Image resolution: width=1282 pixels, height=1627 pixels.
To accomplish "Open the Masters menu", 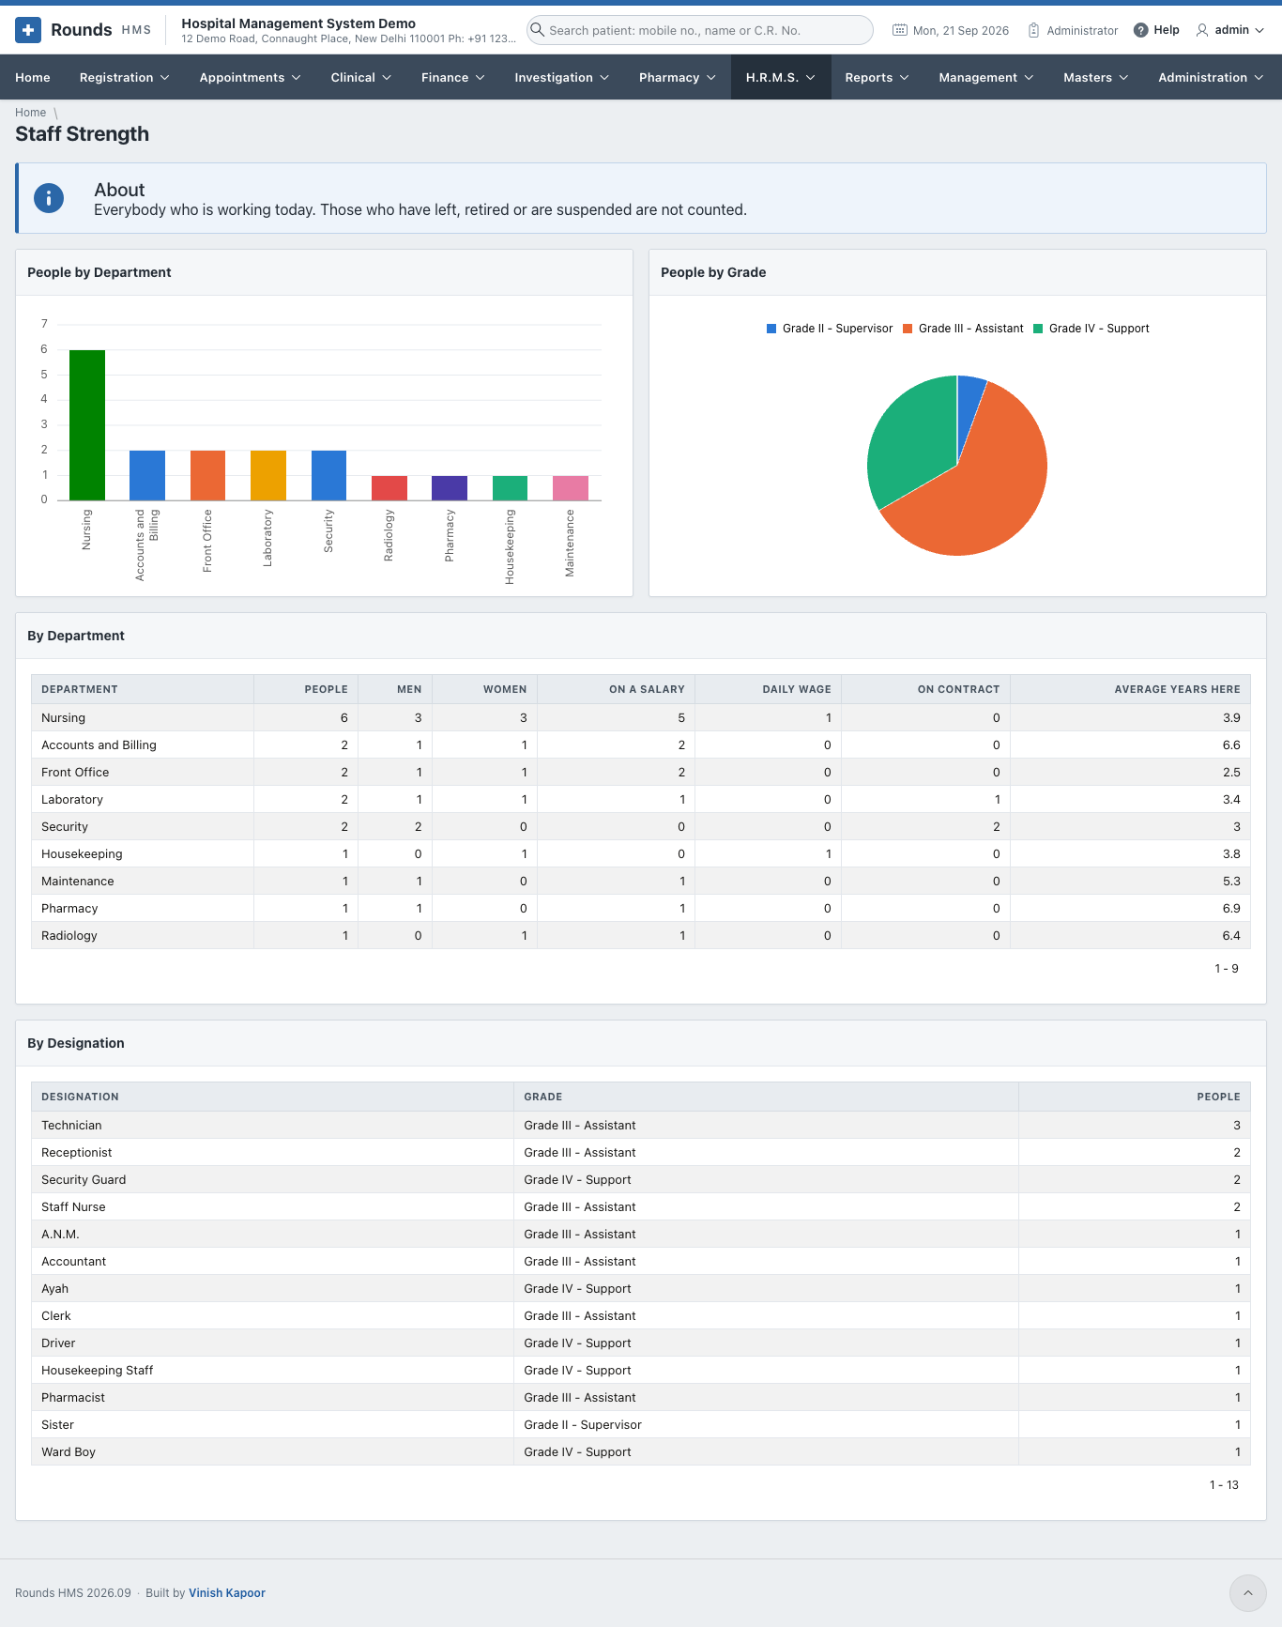I will (x=1095, y=77).
